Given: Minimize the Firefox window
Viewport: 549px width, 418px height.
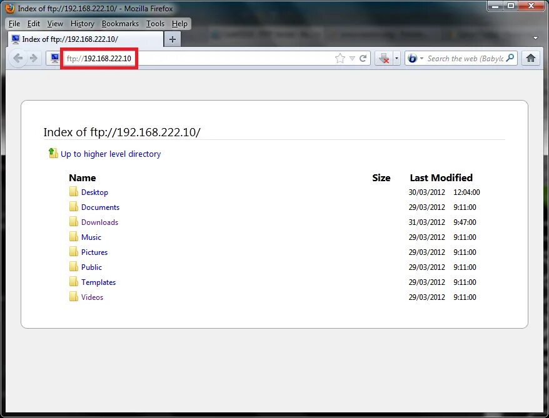Looking at the screenshot, I should [x=495, y=6].
